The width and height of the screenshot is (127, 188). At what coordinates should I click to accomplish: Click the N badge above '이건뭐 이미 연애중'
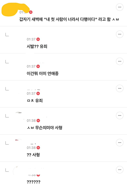[x=38, y=66]
